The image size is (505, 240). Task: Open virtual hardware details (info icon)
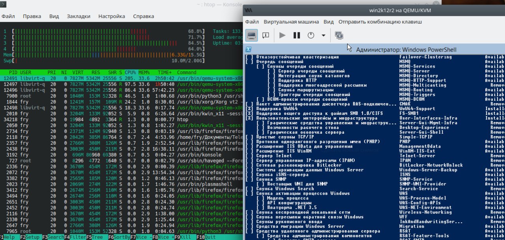[266, 35]
